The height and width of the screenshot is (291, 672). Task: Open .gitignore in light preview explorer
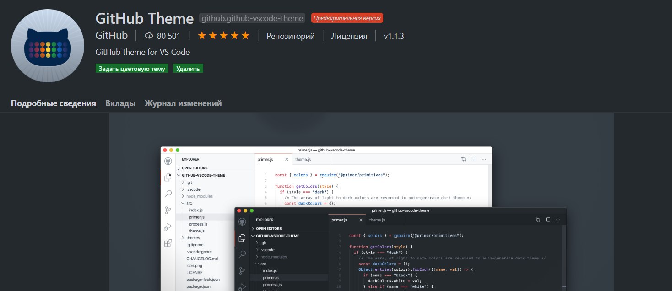(x=195, y=245)
